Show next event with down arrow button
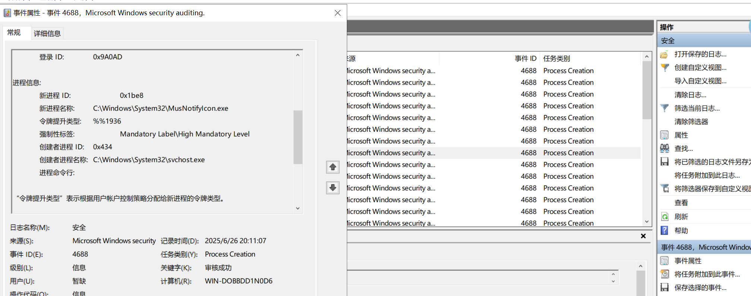The height and width of the screenshot is (296, 751). pos(333,188)
